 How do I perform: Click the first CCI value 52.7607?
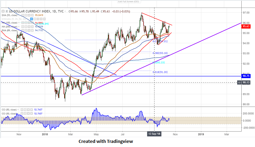pos(38,110)
